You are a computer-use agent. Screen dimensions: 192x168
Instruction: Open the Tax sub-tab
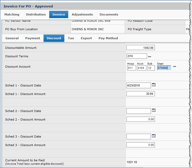tap(71, 38)
